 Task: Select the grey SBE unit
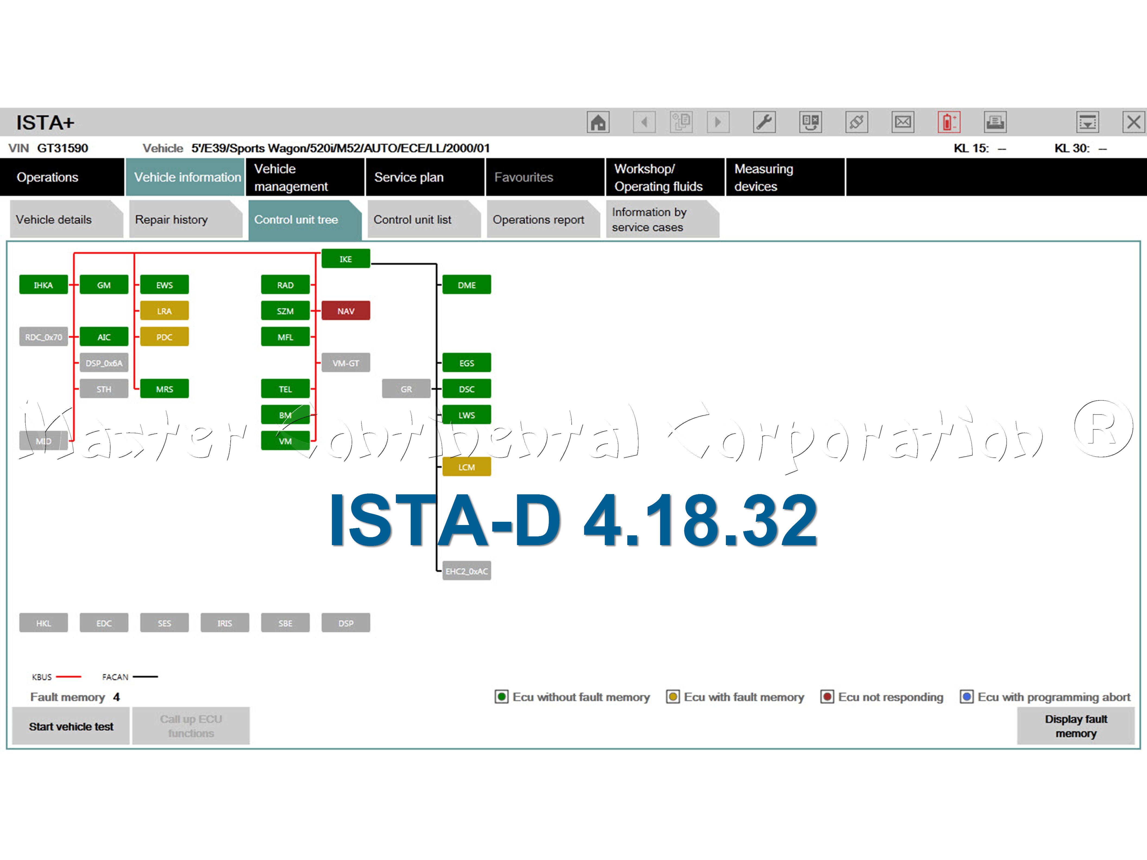pyautogui.click(x=285, y=622)
